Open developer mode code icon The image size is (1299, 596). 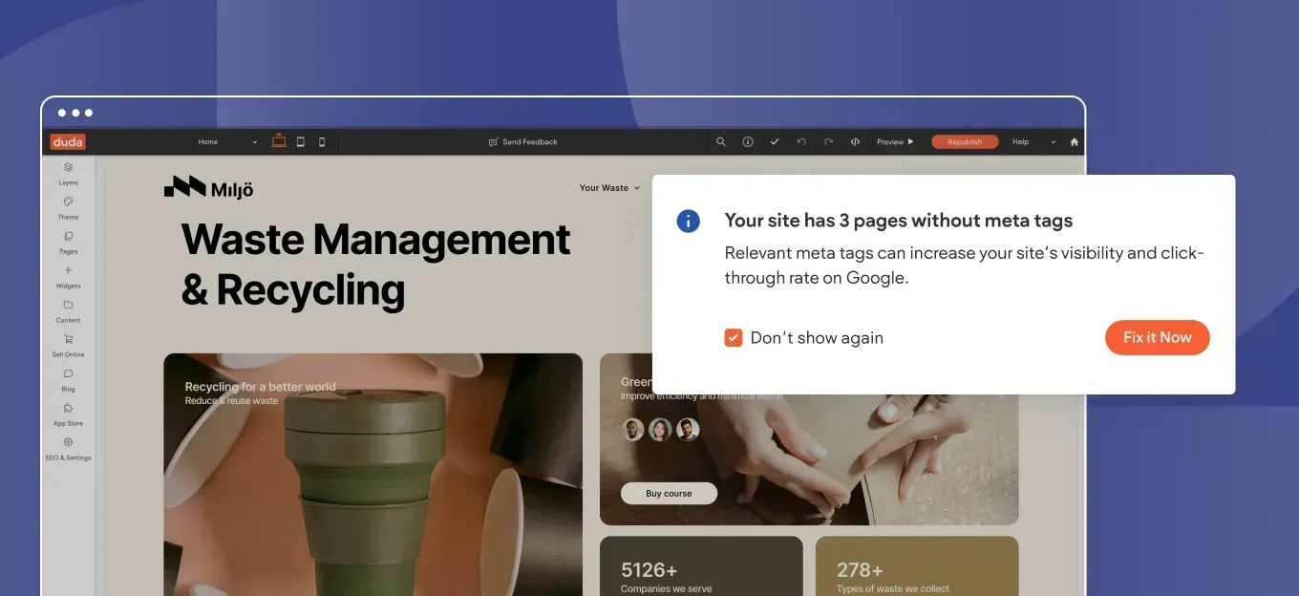coord(855,141)
